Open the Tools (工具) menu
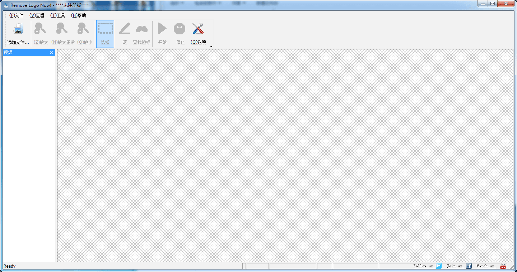517x272 pixels. [x=58, y=15]
